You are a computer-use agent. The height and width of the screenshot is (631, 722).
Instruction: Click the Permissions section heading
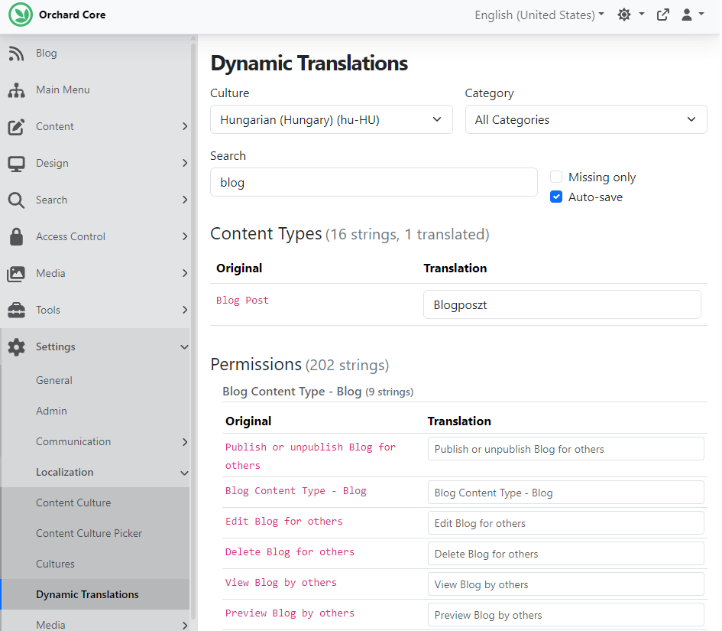tap(256, 364)
